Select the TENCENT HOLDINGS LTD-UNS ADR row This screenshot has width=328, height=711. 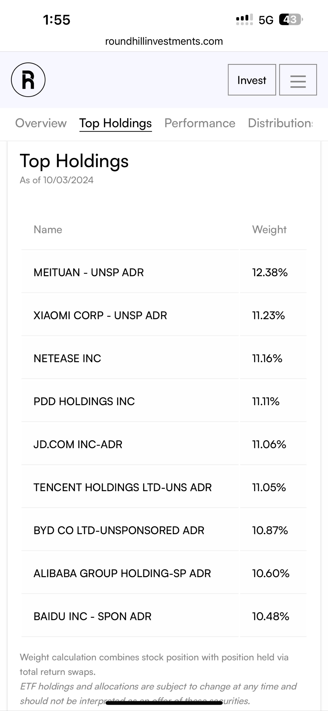click(164, 487)
